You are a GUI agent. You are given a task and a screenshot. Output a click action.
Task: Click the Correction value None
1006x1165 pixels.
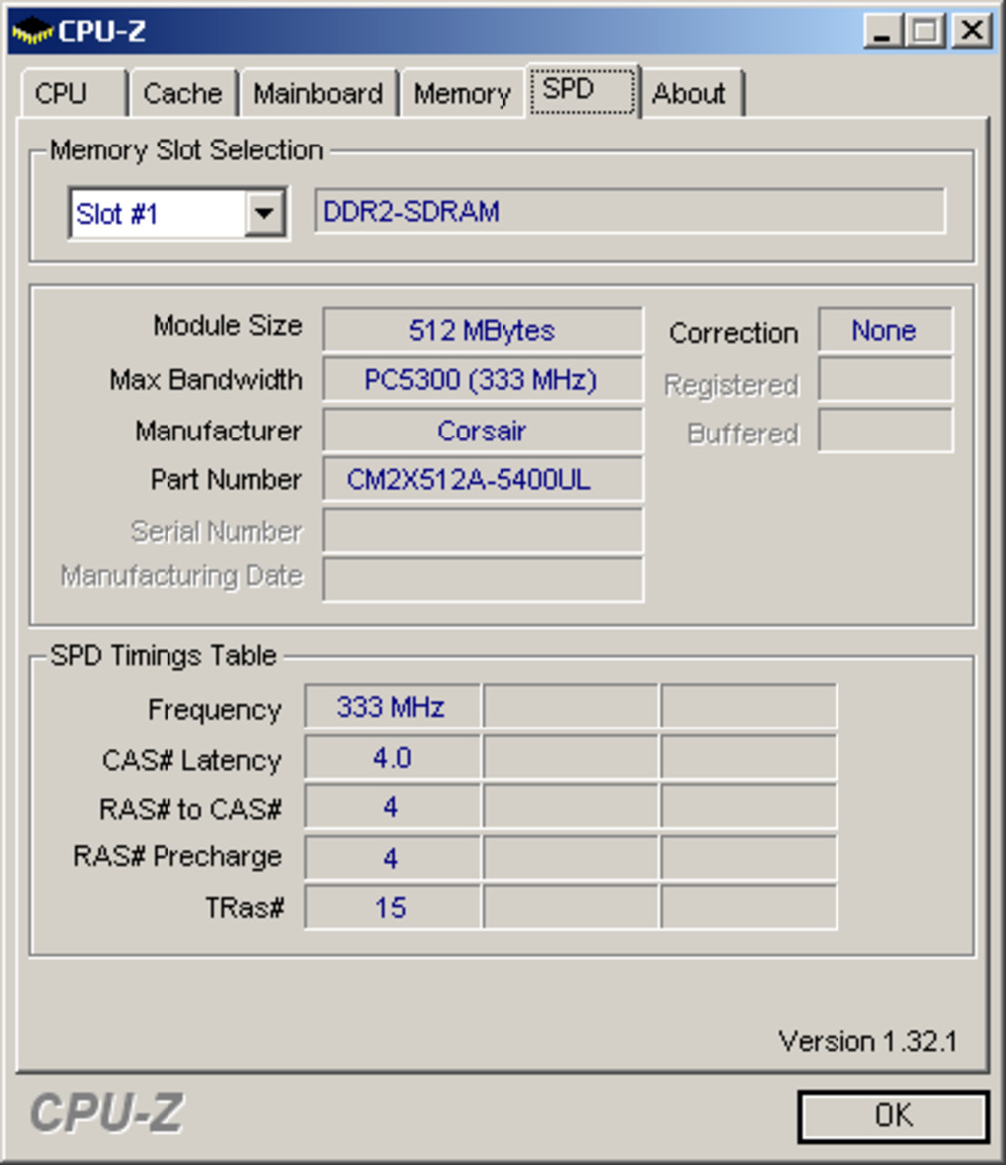(884, 330)
